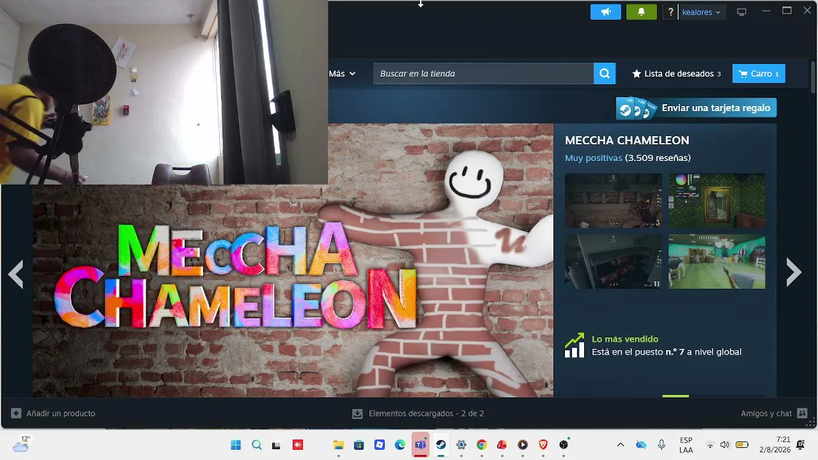Screen dimensions: 818x460
Task: Open File Explorer from taskbar
Action: (338, 445)
